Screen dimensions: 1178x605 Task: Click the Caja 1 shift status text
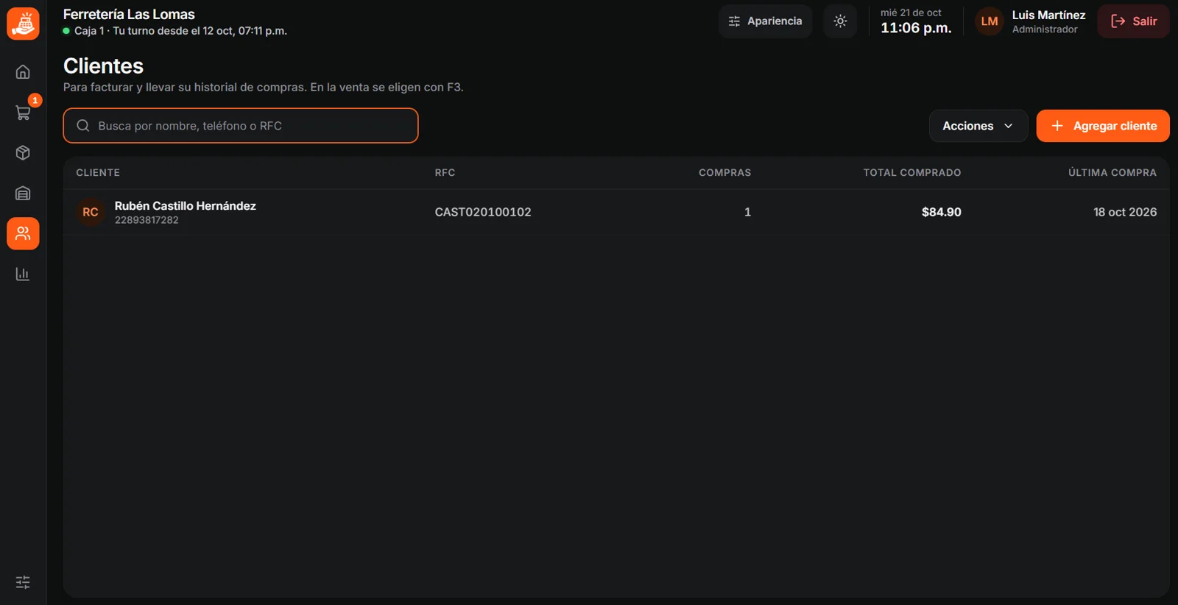pyautogui.click(x=180, y=31)
